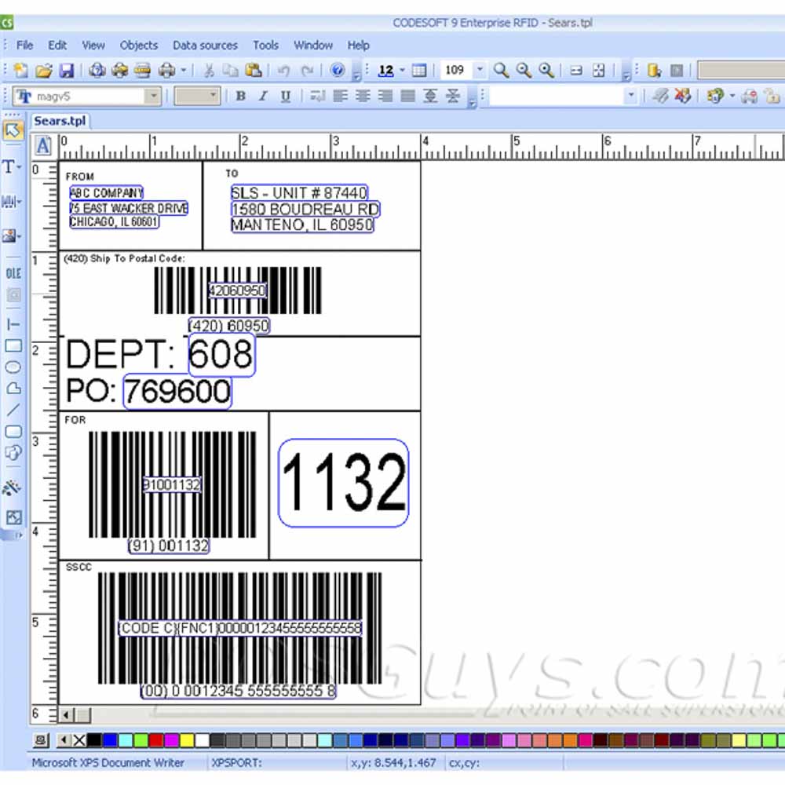785x785 pixels.
Task: Choose the Image insertion tool
Action: click(9, 235)
